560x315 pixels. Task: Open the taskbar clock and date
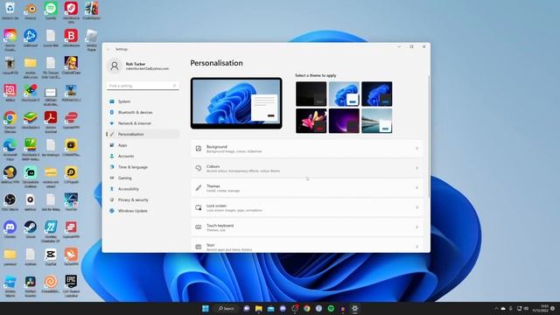click(541, 308)
